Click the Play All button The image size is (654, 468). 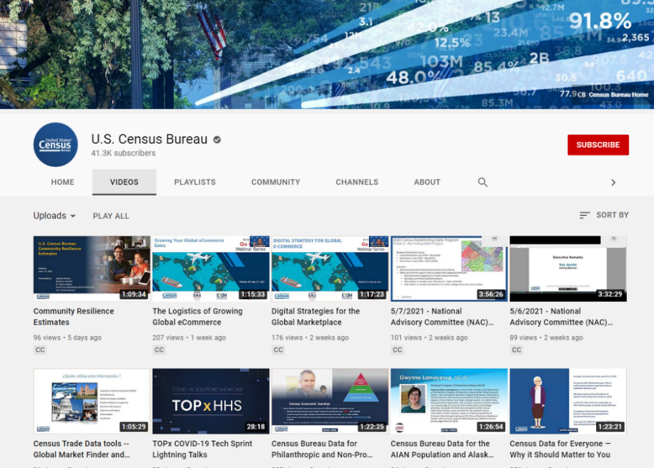[x=111, y=216]
